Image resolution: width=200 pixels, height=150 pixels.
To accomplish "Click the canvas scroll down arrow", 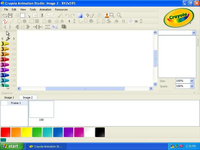I will point(155,84).
